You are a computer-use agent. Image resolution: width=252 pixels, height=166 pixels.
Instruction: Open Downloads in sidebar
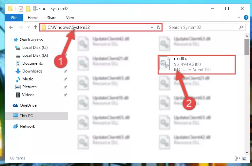tap(32, 71)
